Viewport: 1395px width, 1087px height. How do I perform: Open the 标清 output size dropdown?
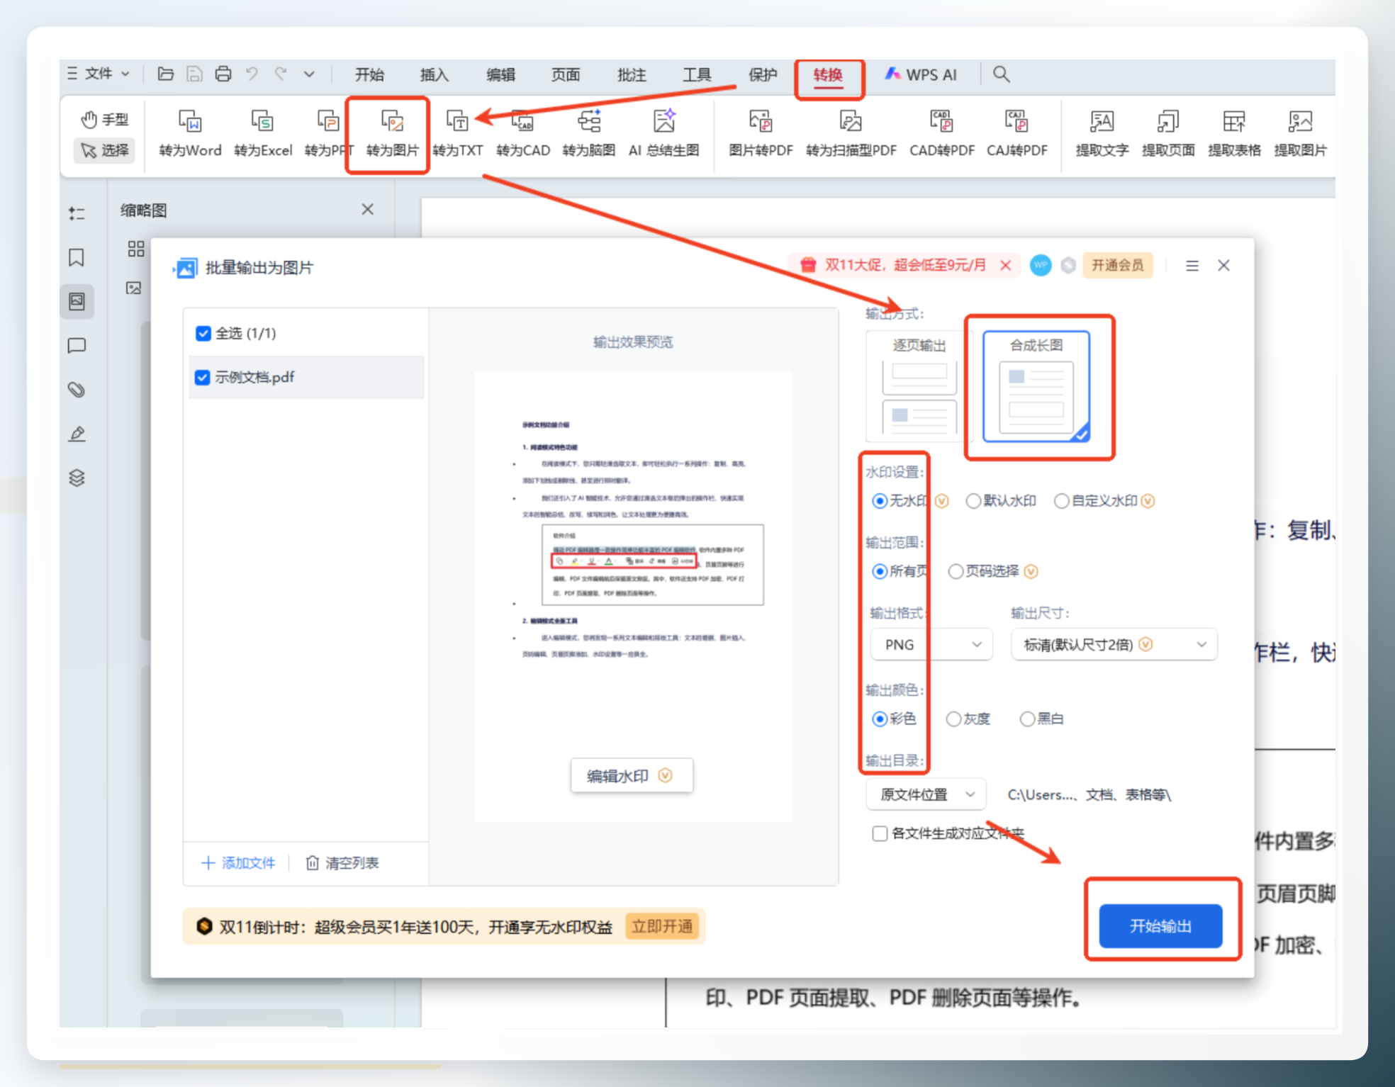[1114, 645]
